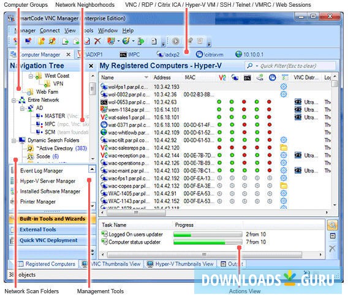This screenshot has width=348, height=300.
Task: Click the Citrix column header icon
Action: click(272, 77)
